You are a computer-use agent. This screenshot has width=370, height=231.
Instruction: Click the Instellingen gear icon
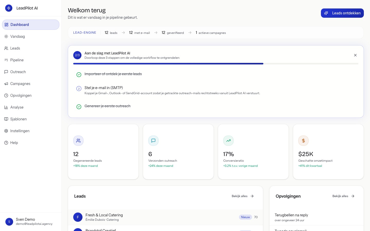point(6,131)
